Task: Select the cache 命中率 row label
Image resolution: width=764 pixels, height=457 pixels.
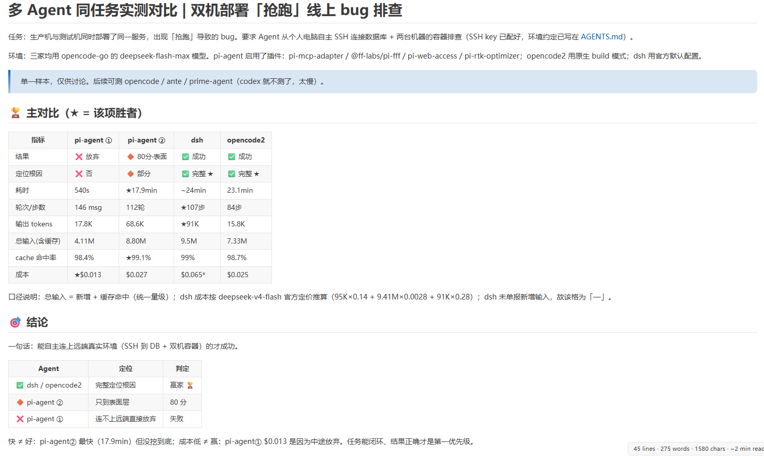Action: click(x=36, y=258)
